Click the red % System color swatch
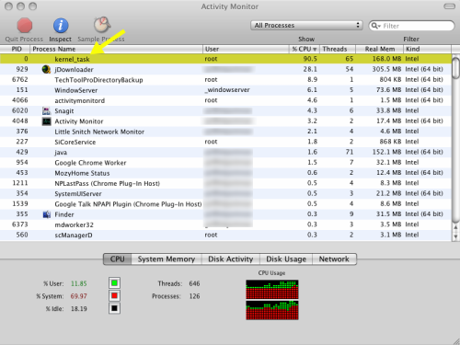 click(114, 296)
